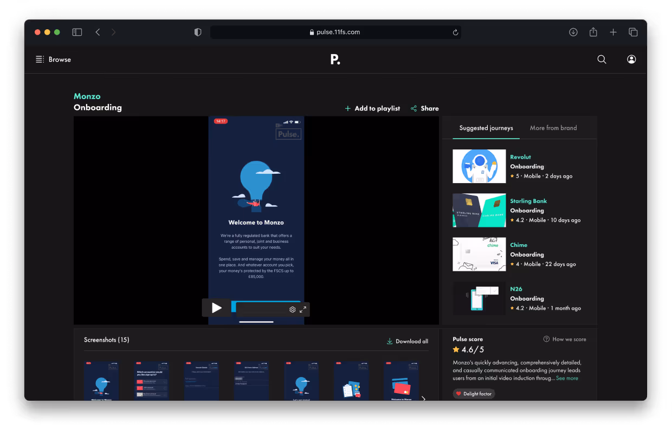Click Add to playlist
Screen dimensions: 672x430
click(377, 108)
